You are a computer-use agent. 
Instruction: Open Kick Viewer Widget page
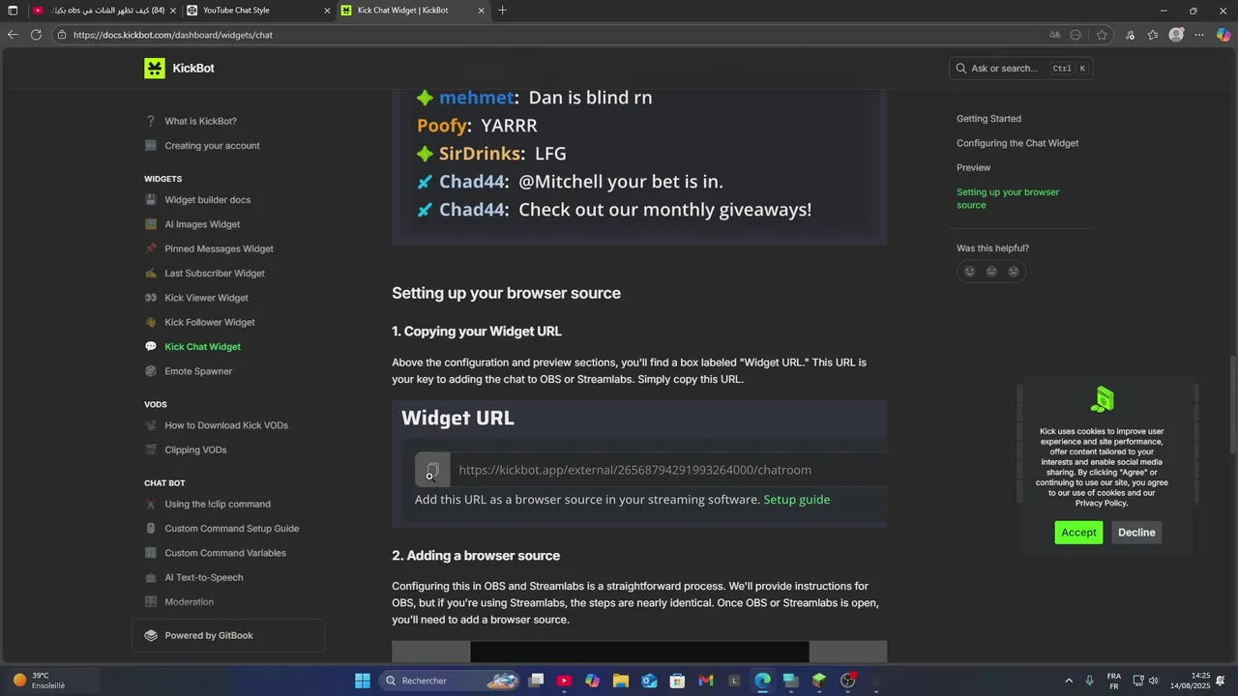[x=206, y=298]
